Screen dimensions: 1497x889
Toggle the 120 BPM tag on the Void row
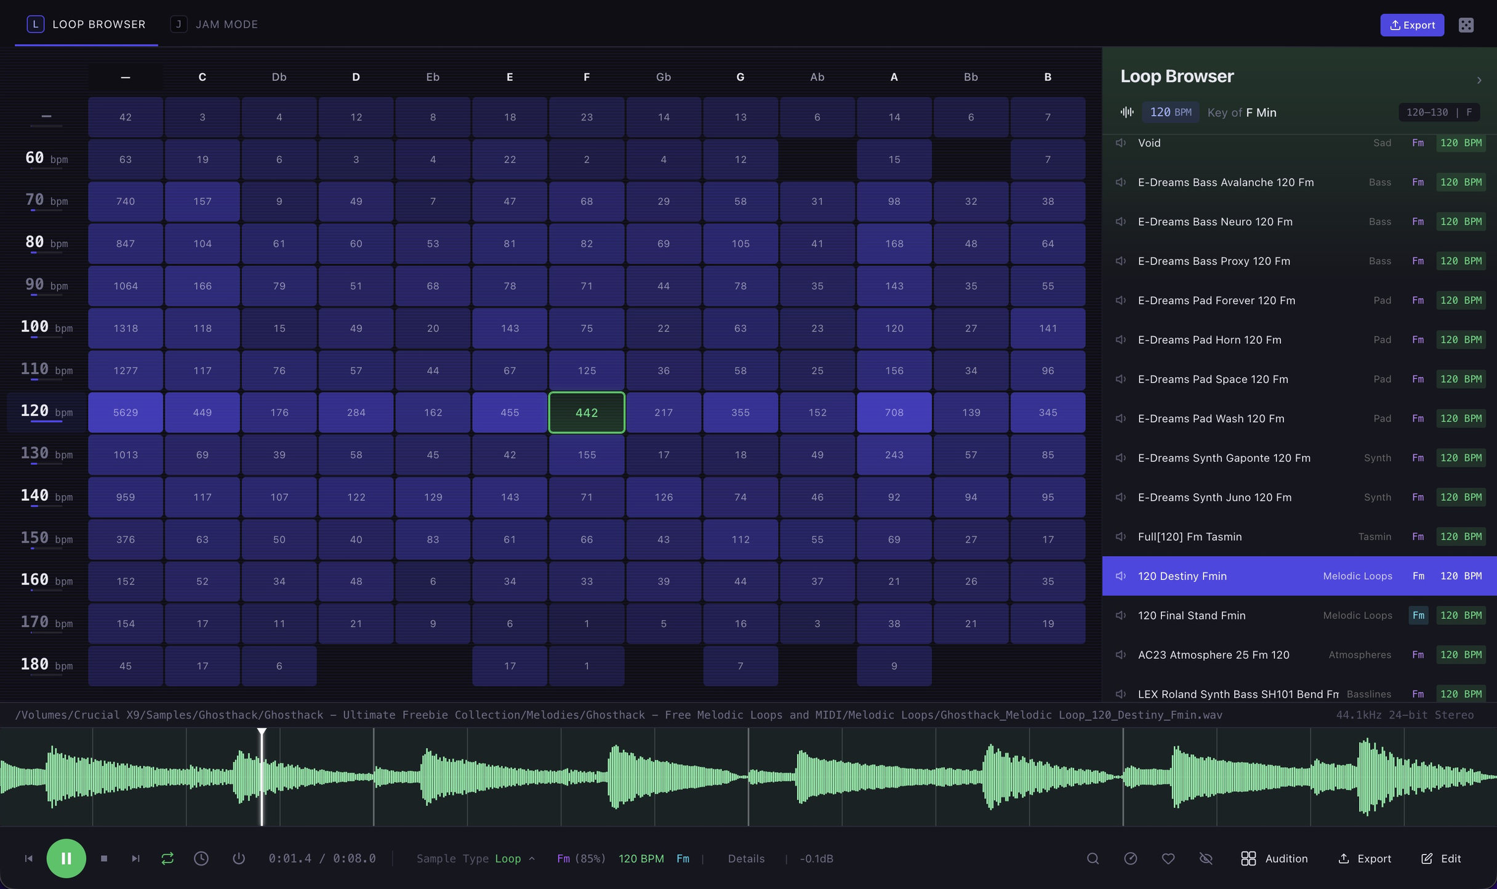(x=1461, y=143)
